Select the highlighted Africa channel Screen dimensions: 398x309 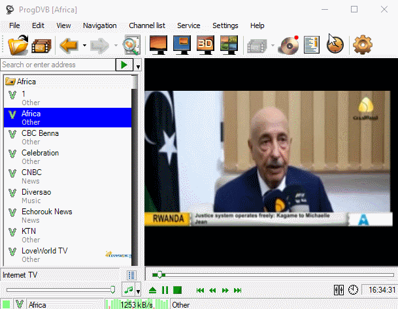coord(68,118)
